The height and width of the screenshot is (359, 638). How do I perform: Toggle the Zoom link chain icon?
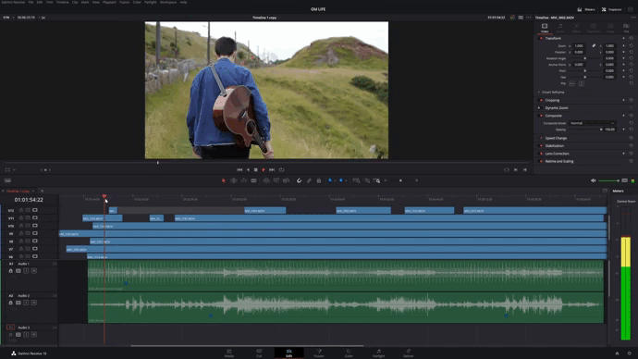[594, 46]
